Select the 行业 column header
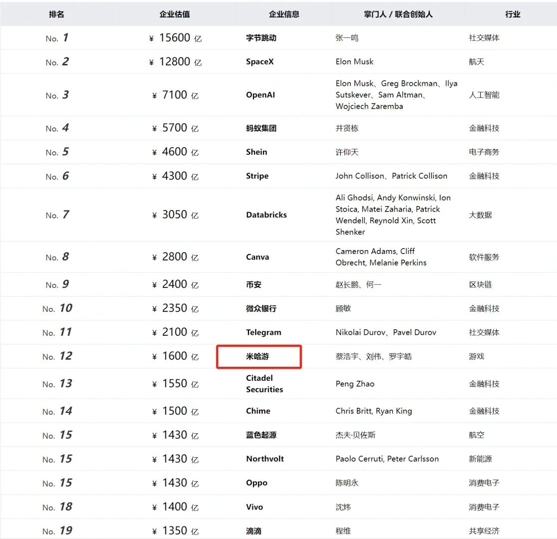The width and height of the screenshot is (557, 539). click(x=513, y=14)
